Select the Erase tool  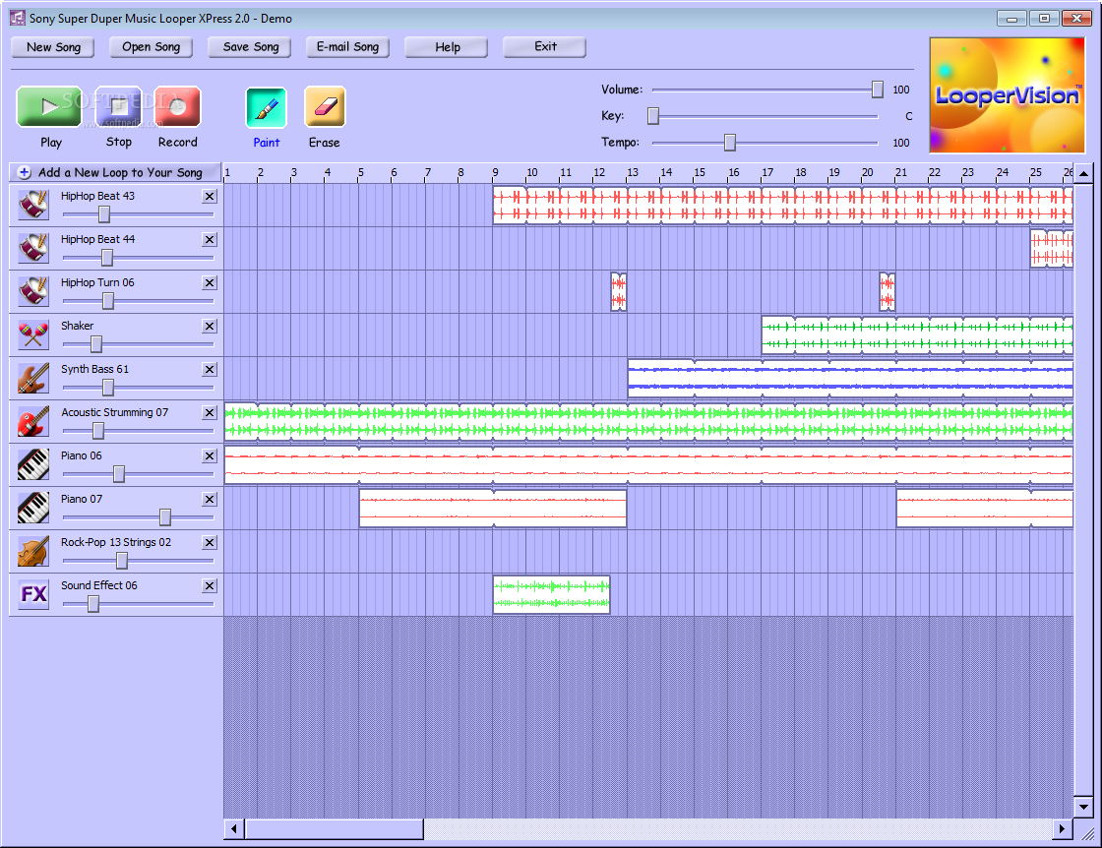(x=325, y=107)
